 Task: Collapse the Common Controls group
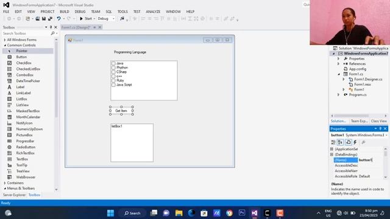[x=5, y=45]
